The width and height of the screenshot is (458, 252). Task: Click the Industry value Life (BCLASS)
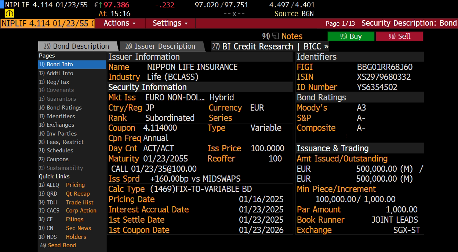click(x=172, y=77)
